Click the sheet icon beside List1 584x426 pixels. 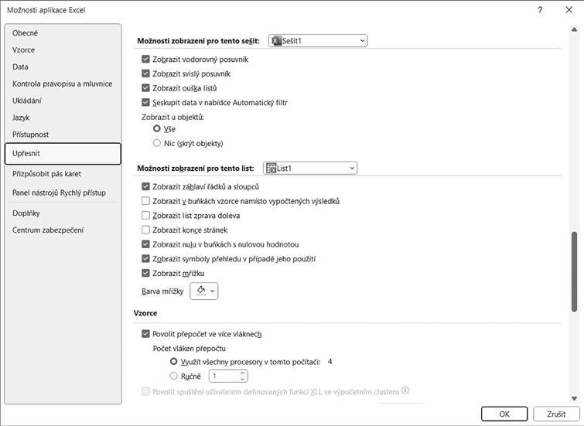(x=271, y=168)
